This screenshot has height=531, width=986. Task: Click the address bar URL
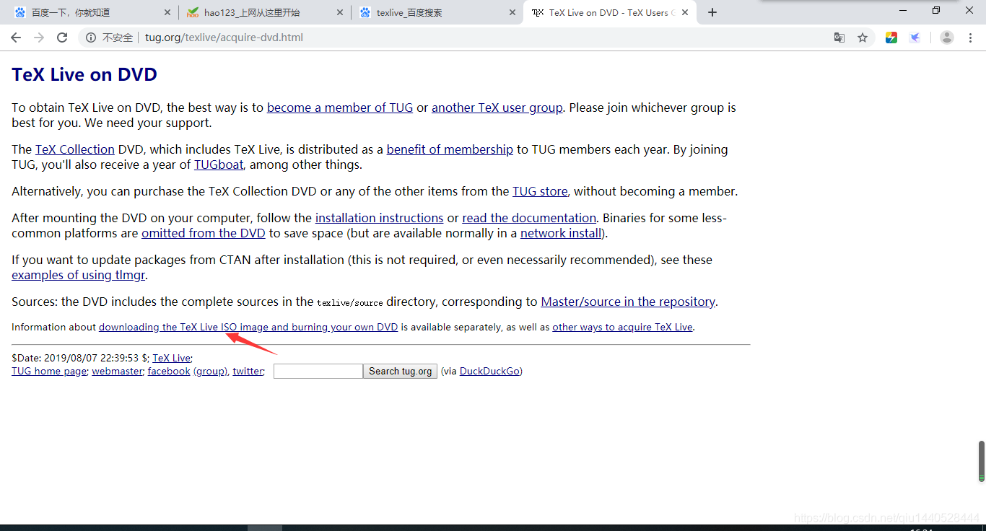tap(224, 38)
